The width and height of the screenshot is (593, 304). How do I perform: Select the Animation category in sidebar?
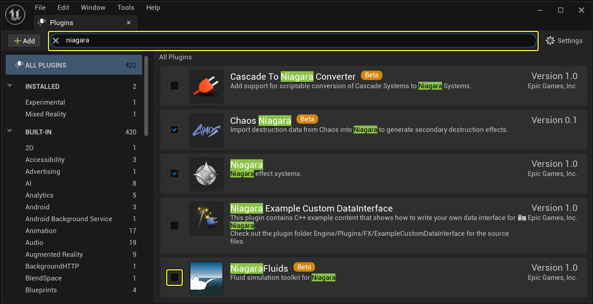tap(41, 230)
